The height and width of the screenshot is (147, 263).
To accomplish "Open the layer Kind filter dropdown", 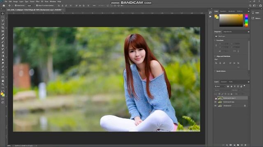I will pyautogui.click(x=220, y=86).
